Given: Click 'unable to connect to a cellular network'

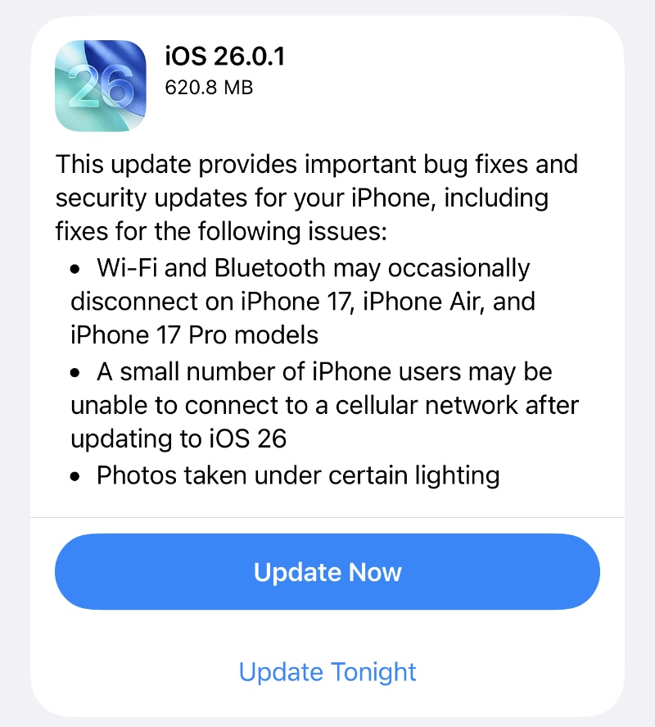Looking at the screenshot, I should coord(325,405).
